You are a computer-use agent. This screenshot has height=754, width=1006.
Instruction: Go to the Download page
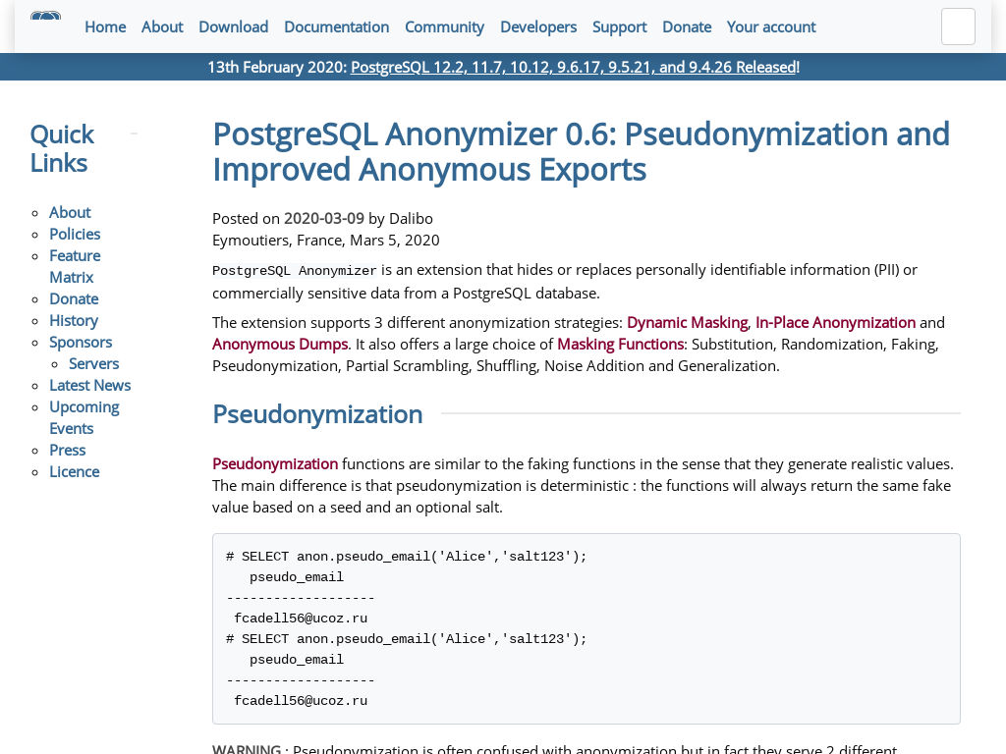[x=234, y=27]
